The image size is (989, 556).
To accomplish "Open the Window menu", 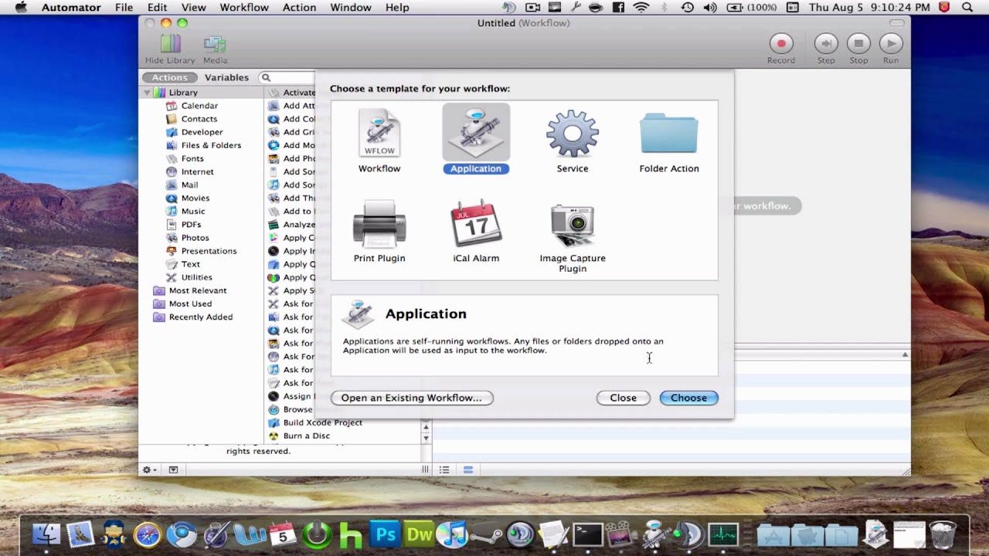I will coord(351,8).
